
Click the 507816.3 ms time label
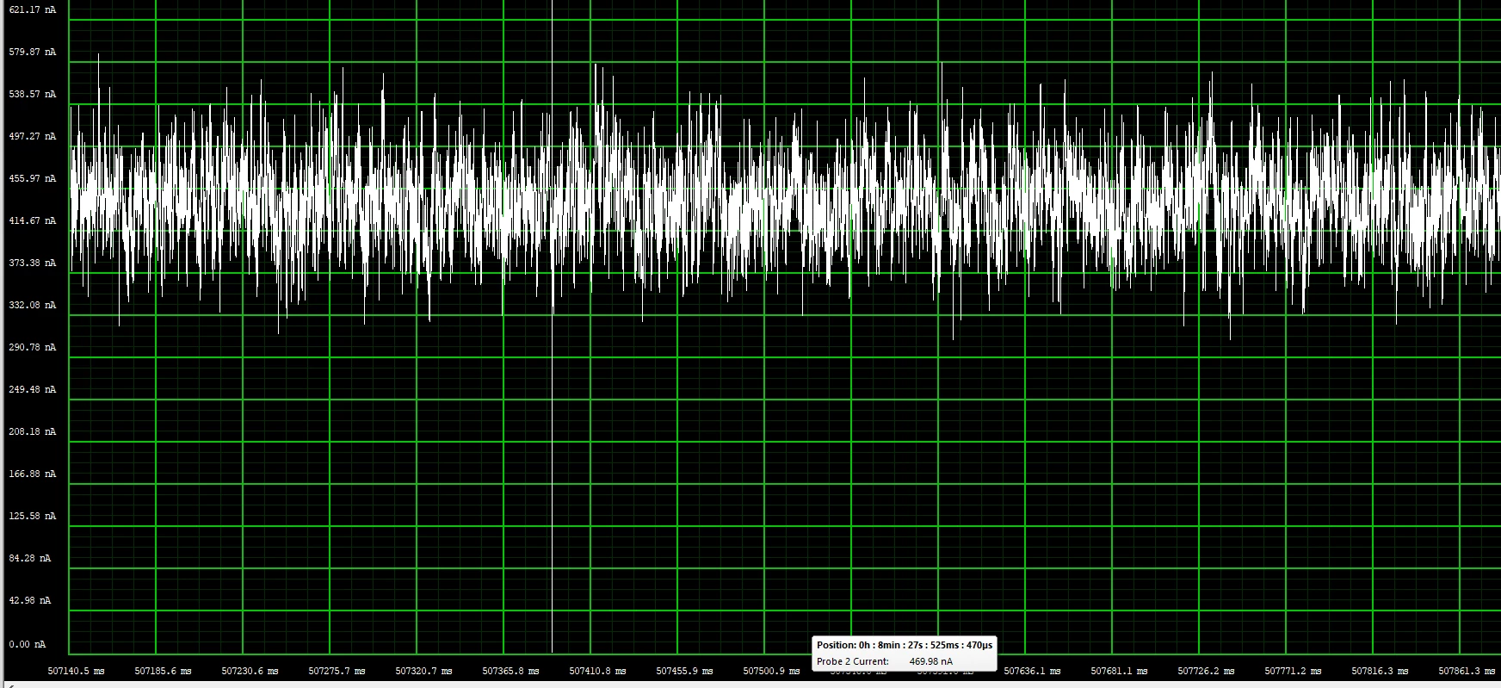[1380, 671]
